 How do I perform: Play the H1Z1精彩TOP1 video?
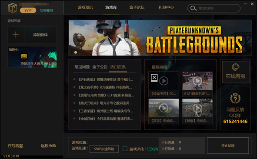coord(197,81)
